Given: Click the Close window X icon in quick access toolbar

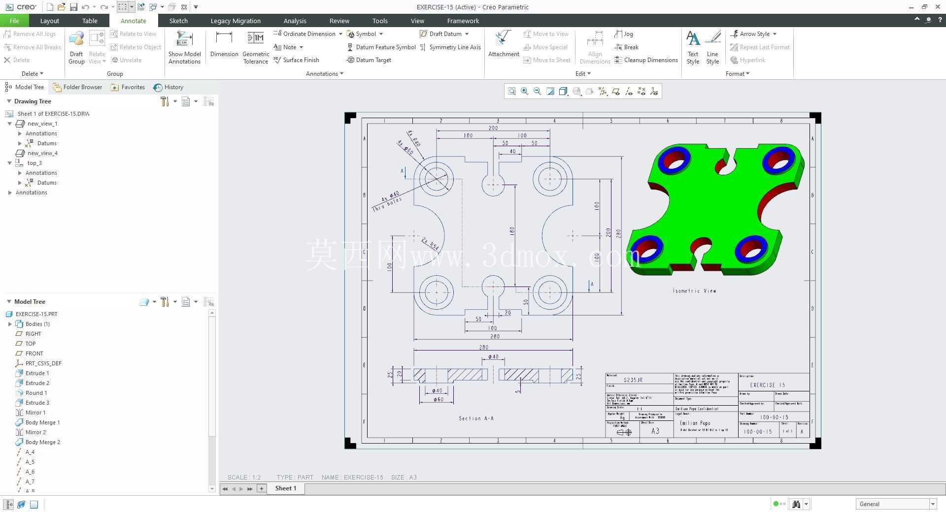Looking at the screenshot, I should (x=184, y=7).
